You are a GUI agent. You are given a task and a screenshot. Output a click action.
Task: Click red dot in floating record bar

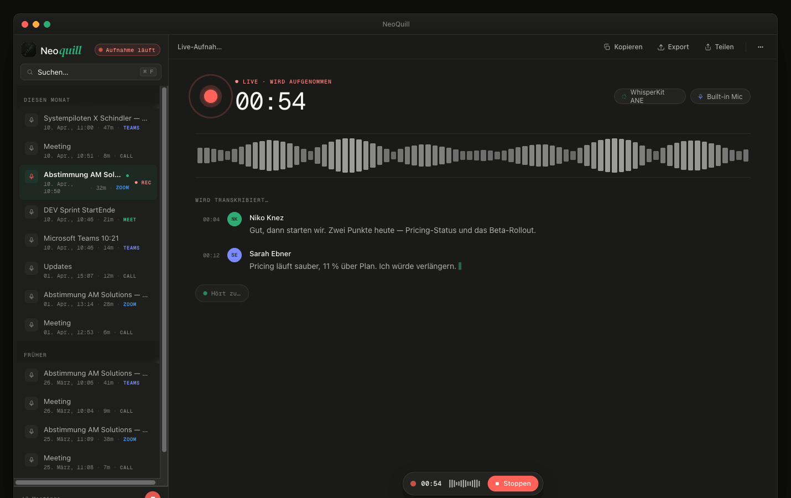coord(413,484)
